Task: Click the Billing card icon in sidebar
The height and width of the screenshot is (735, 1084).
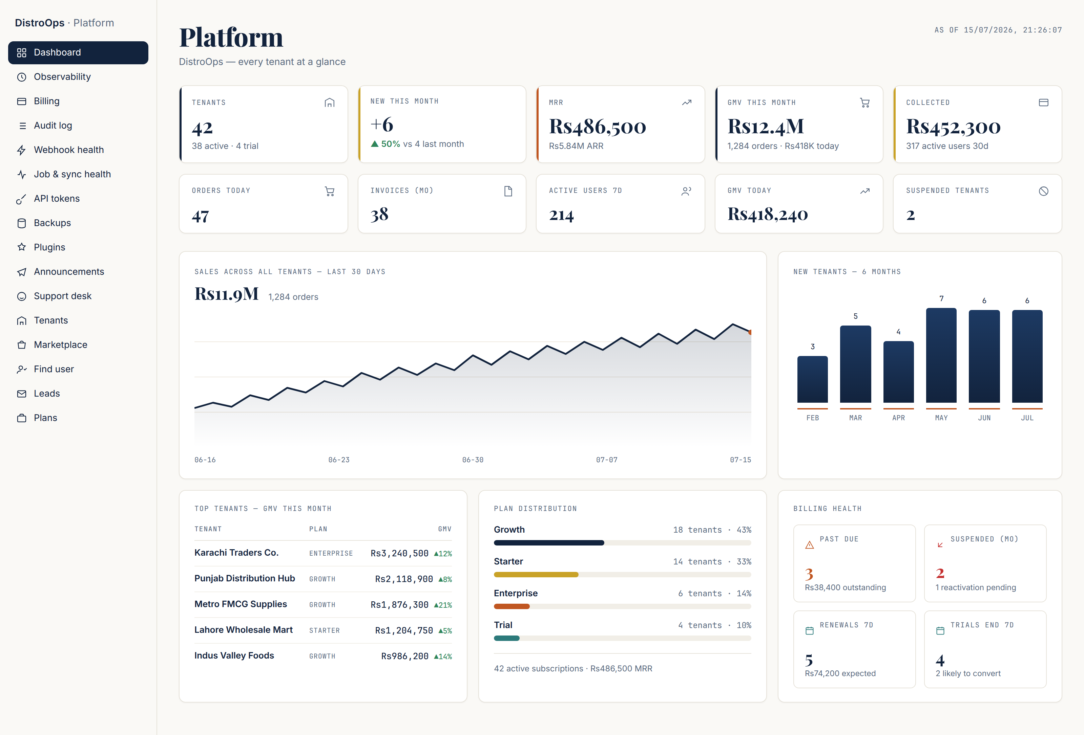Action: tap(21, 101)
